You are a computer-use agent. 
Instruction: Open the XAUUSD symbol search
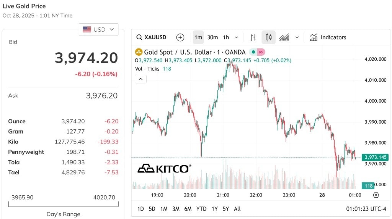[151, 37]
